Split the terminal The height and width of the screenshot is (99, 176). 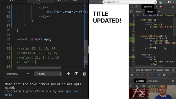click(76, 74)
